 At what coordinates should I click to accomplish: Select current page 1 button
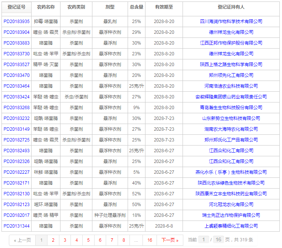pos(41,240)
